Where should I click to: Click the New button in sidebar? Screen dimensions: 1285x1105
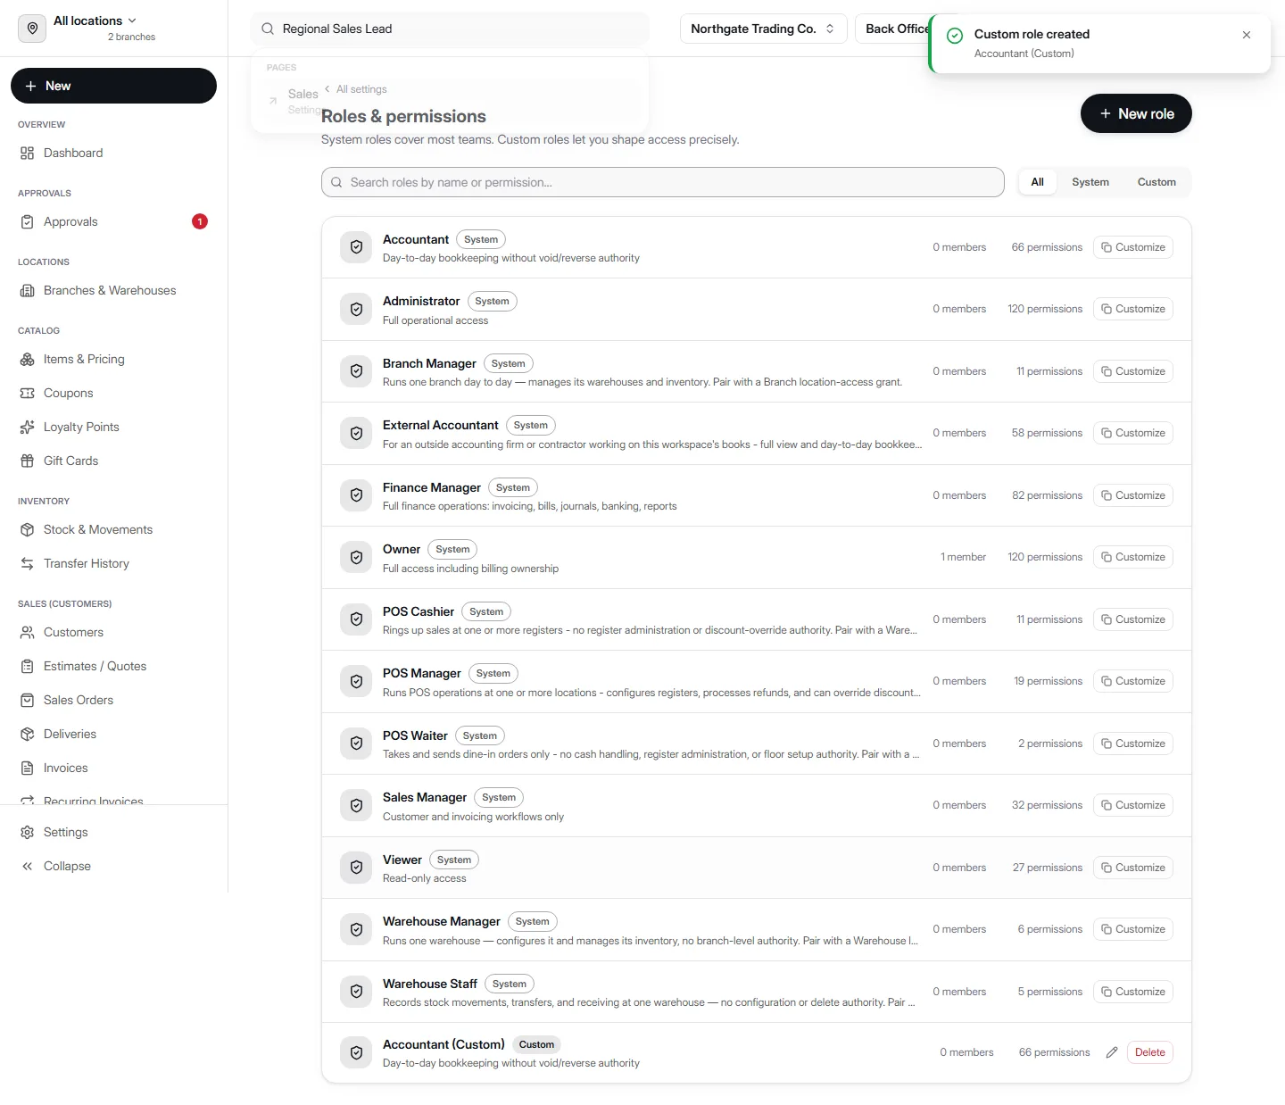point(113,86)
